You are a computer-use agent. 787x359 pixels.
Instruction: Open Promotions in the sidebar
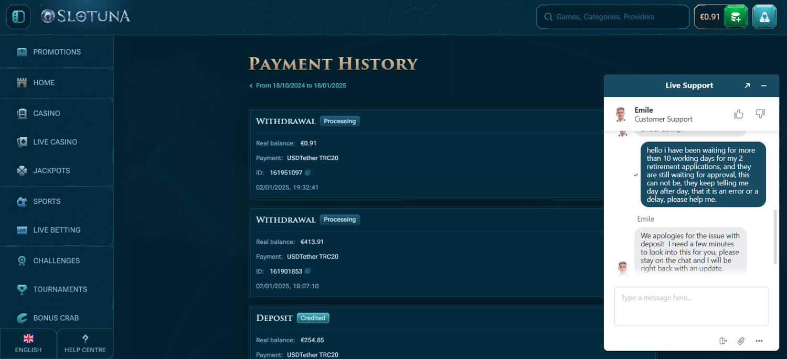click(x=57, y=52)
